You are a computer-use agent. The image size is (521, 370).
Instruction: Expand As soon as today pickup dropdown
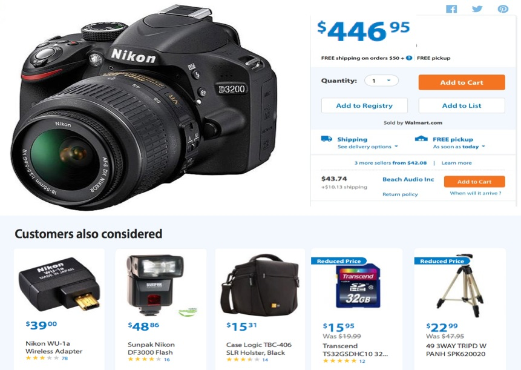point(459,147)
